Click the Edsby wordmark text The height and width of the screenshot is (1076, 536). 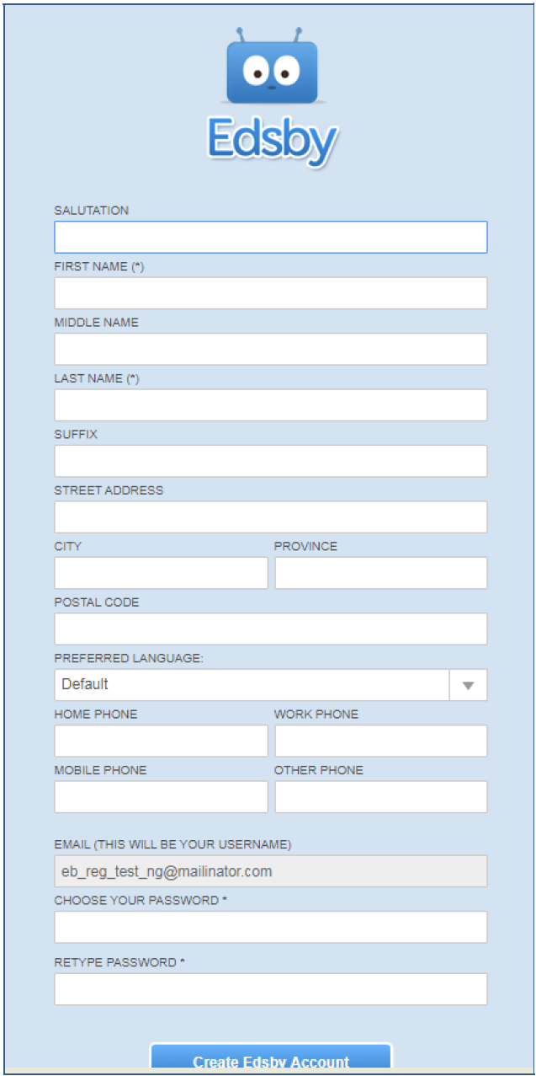pos(273,141)
